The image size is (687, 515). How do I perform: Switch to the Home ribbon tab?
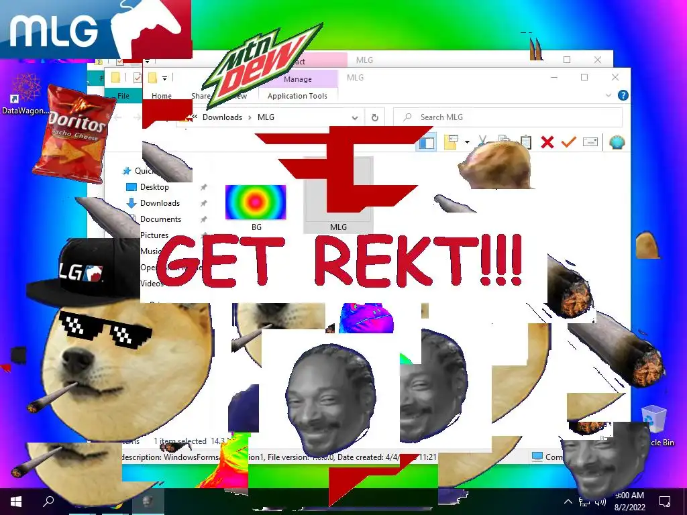coord(162,95)
